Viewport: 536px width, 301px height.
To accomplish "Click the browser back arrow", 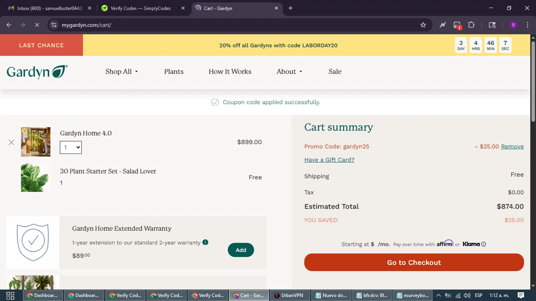I will point(9,25).
